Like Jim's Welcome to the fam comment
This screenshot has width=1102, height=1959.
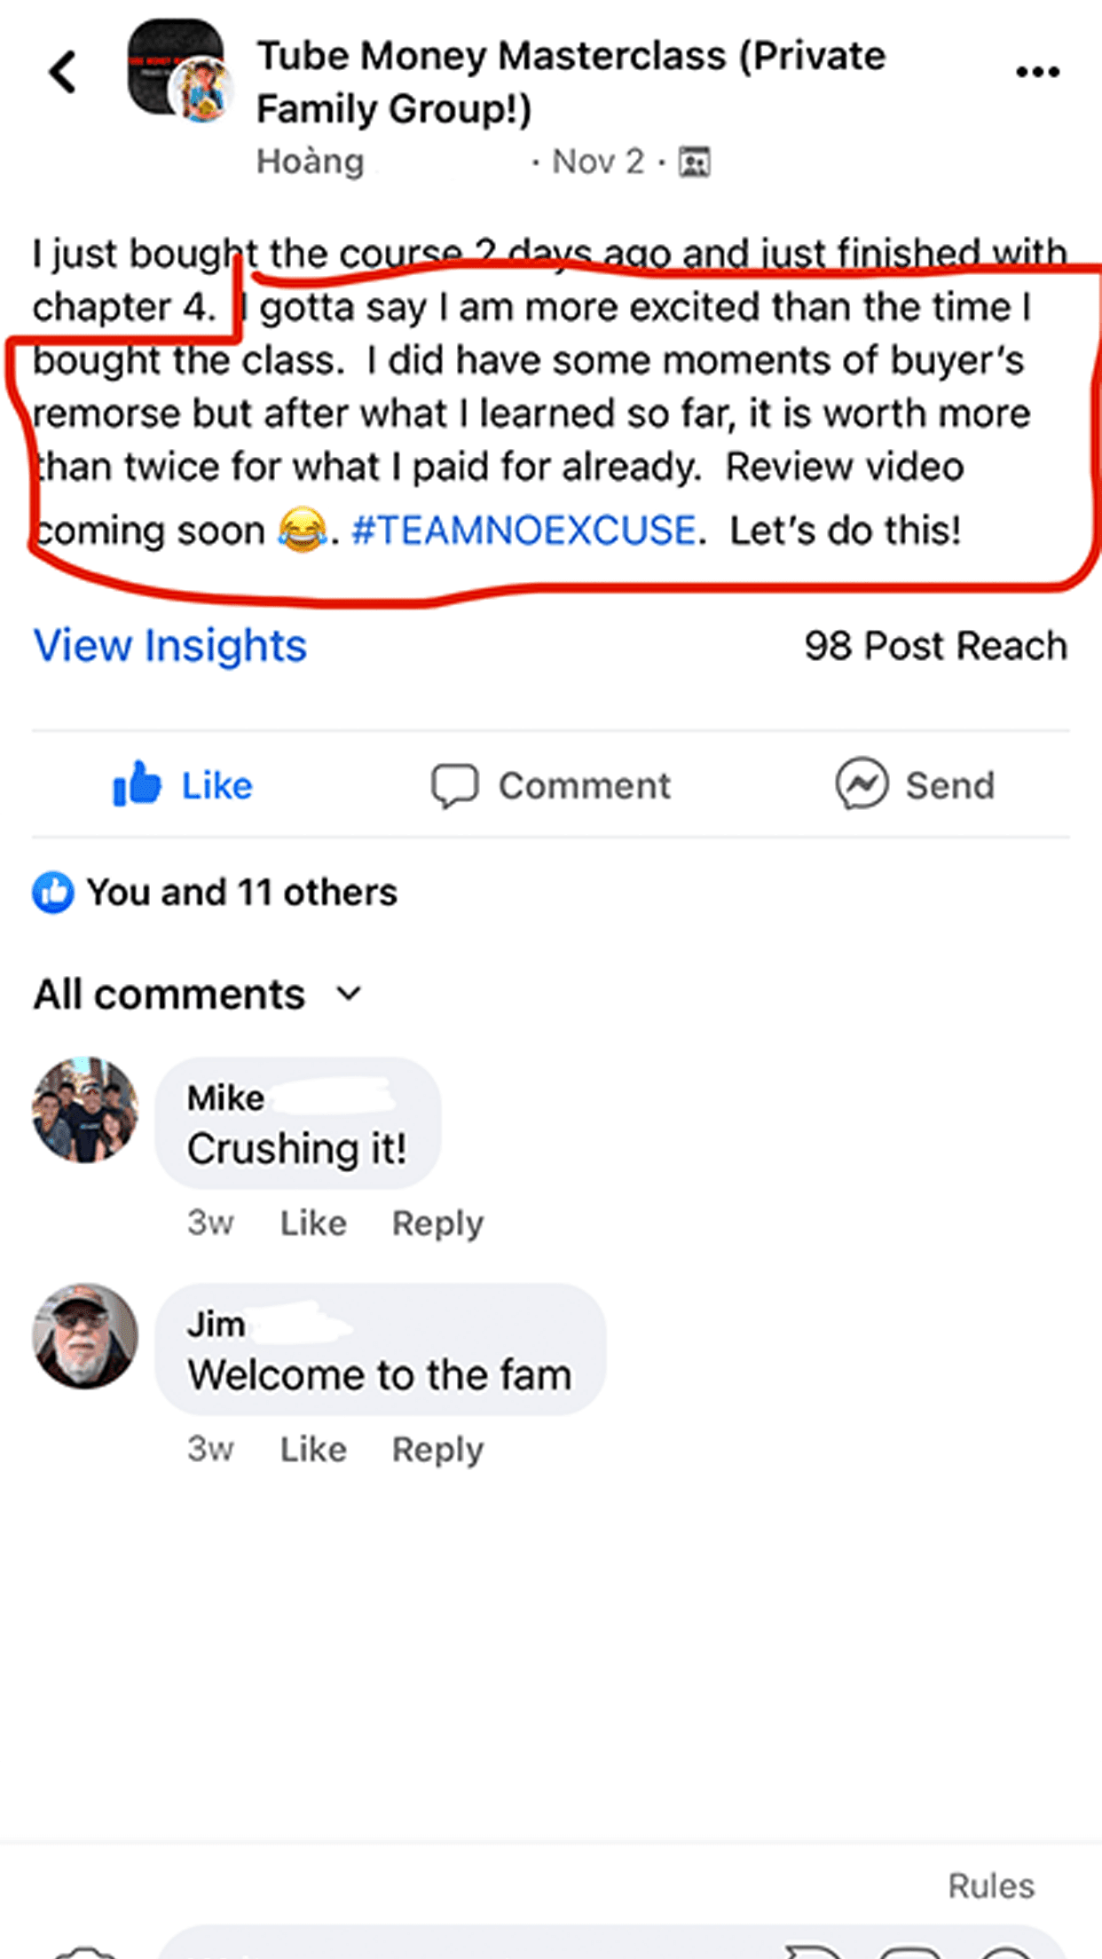coord(313,1450)
